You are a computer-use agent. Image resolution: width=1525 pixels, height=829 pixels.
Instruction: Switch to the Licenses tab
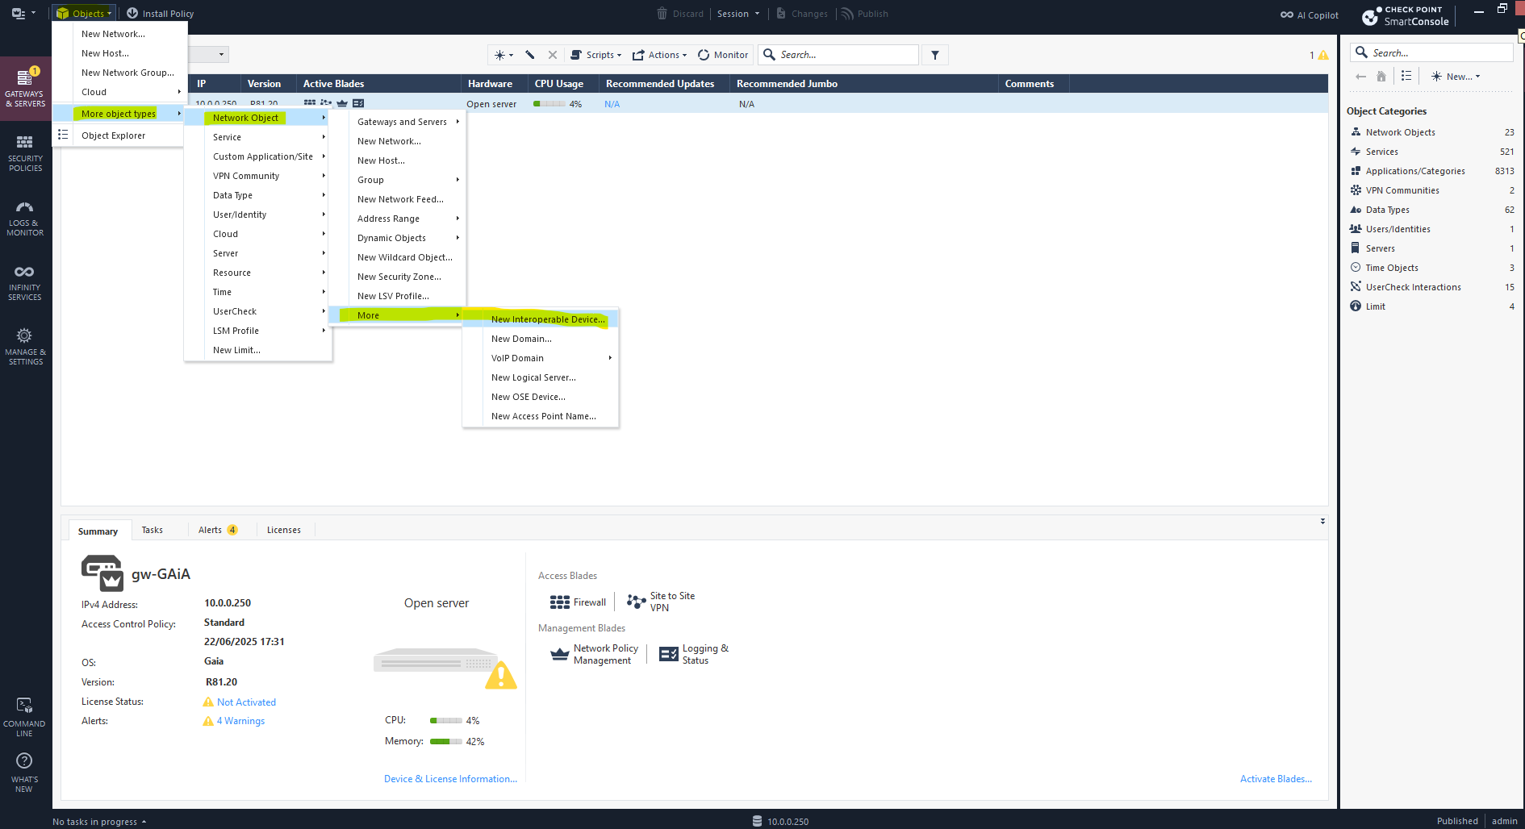pos(284,530)
